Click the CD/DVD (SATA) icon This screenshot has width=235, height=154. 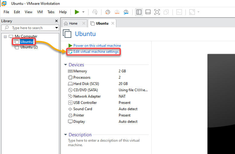(x=70, y=90)
